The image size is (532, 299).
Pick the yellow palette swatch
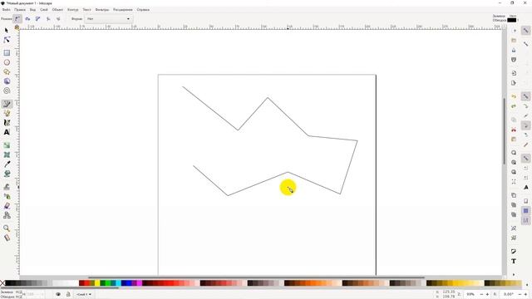tap(97, 283)
